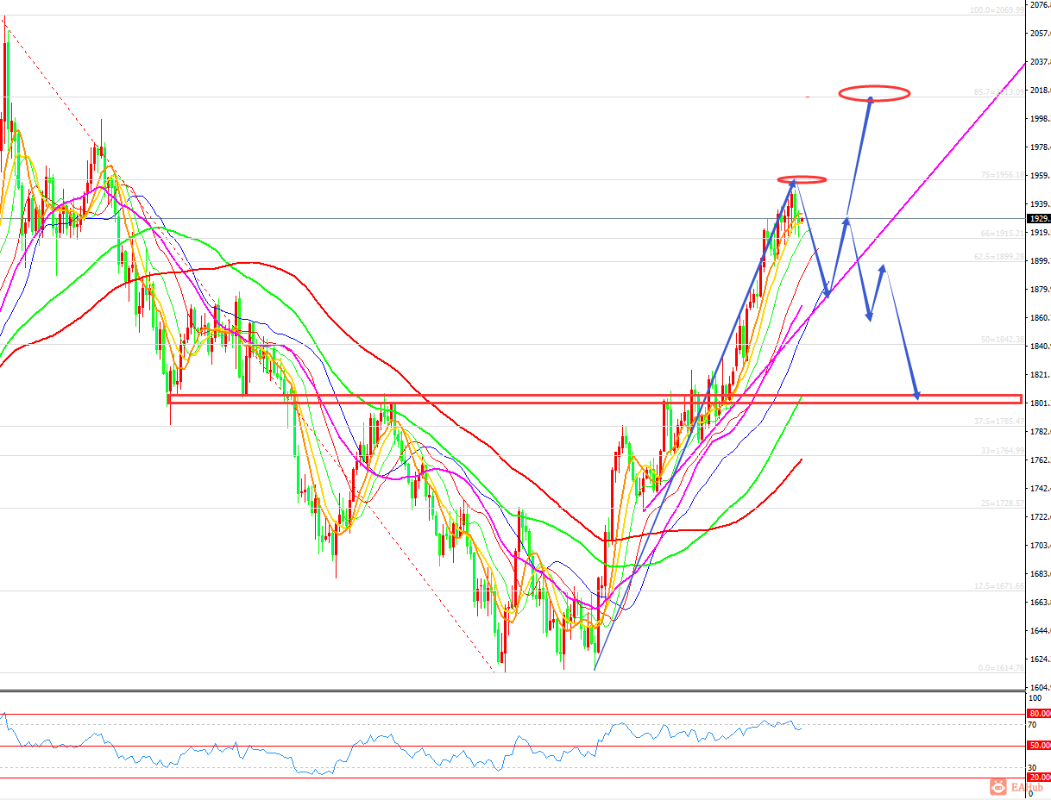Select the Fibonacci label 12.5=1671.66
This screenshot has width=1051, height=800.
pyautogui.click(x=999, y=586)
